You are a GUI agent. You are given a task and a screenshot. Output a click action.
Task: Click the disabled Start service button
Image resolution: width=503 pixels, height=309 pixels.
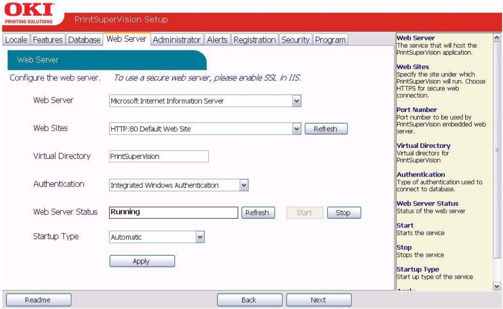click(x=304, y=213)
